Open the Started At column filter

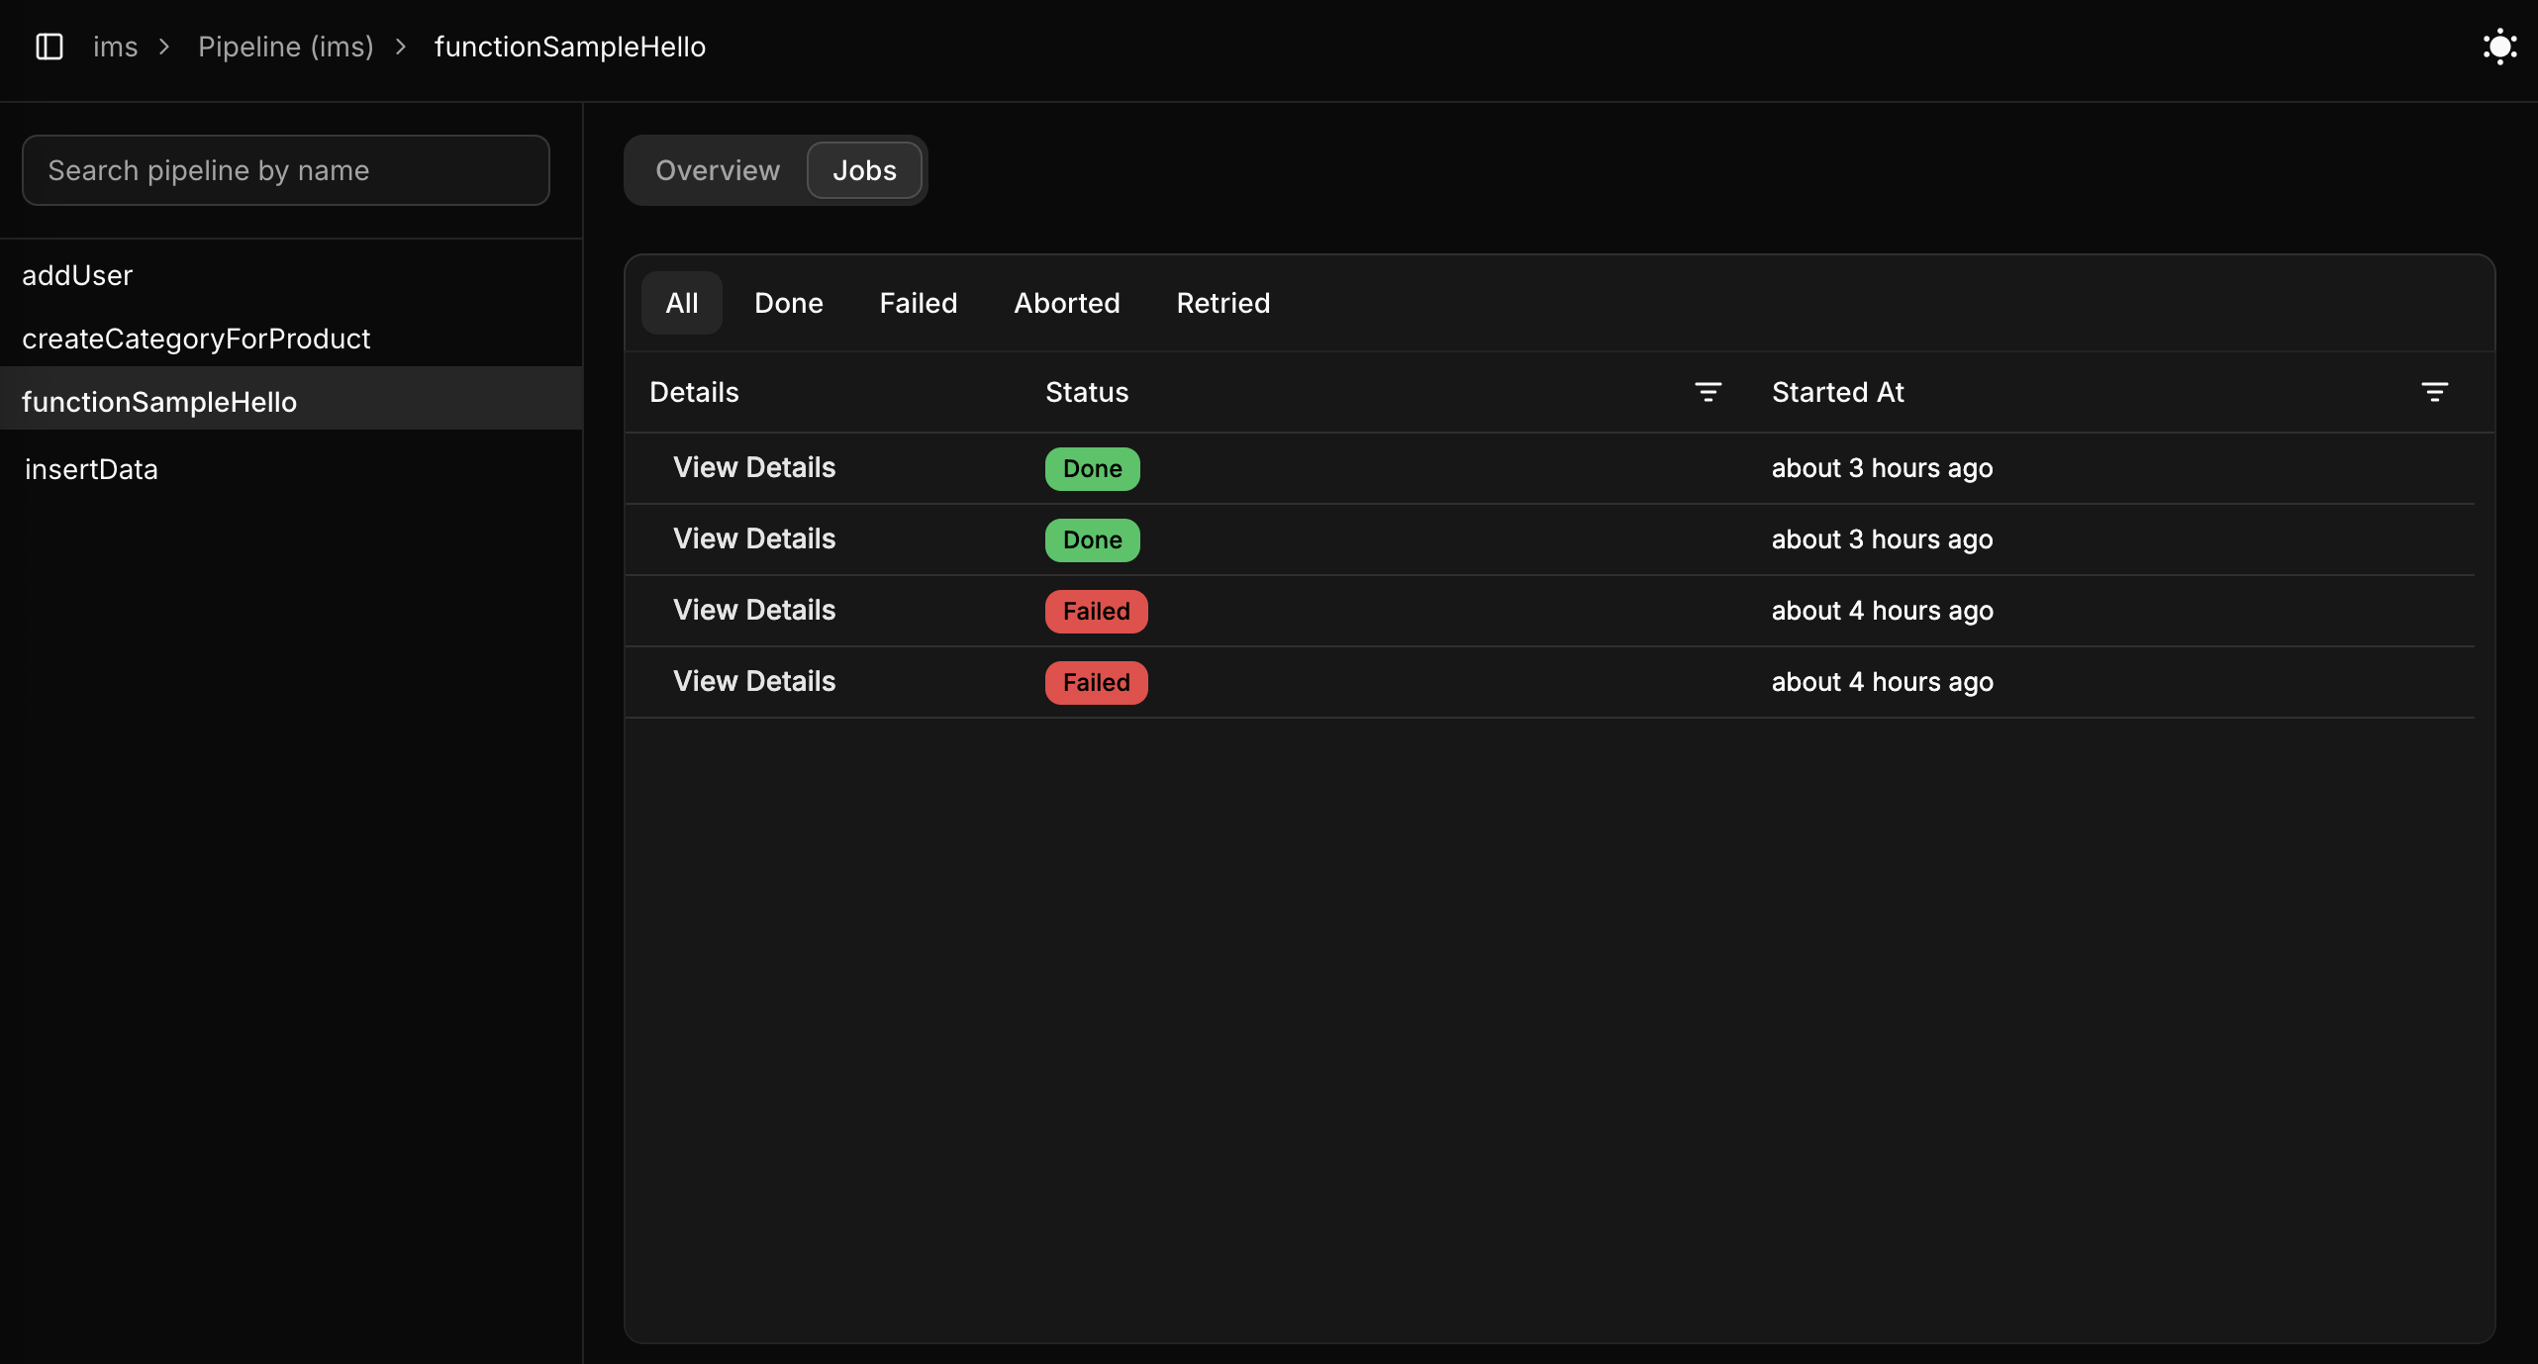click(2436, 392)
